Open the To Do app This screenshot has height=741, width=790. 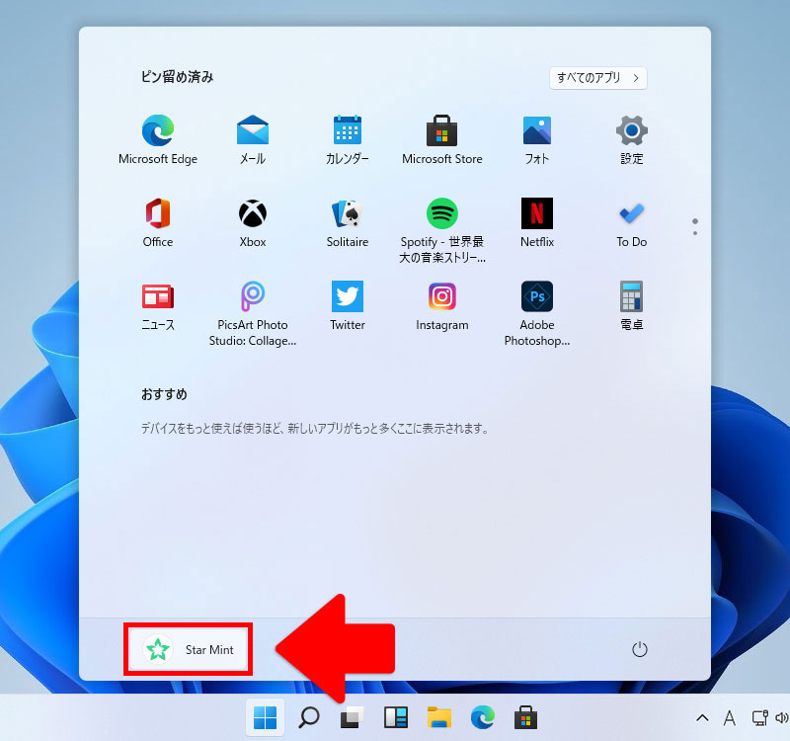(631, 223)
